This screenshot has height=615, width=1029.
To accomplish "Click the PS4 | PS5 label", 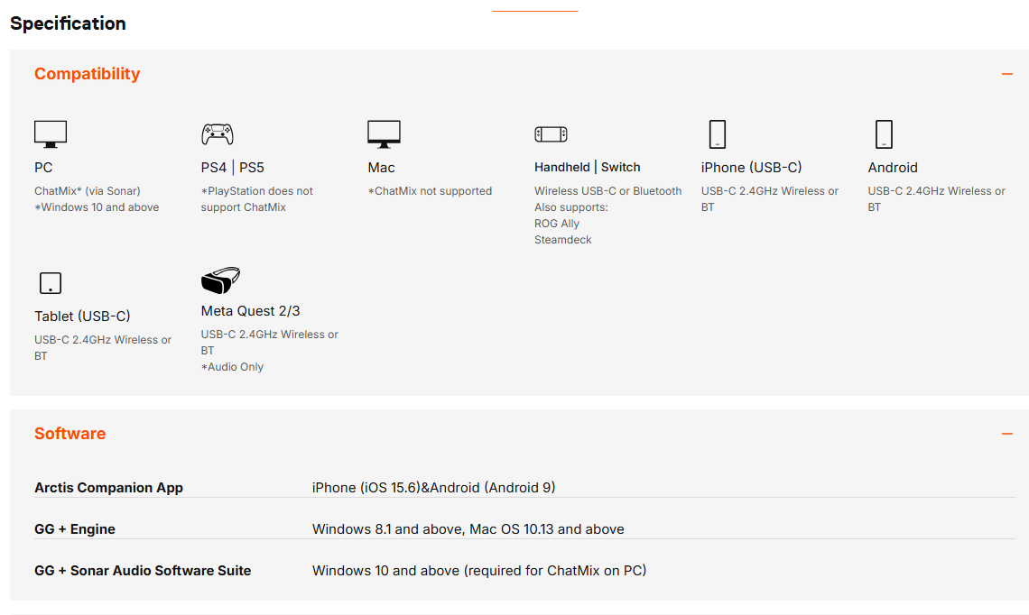I will [233, 168].
